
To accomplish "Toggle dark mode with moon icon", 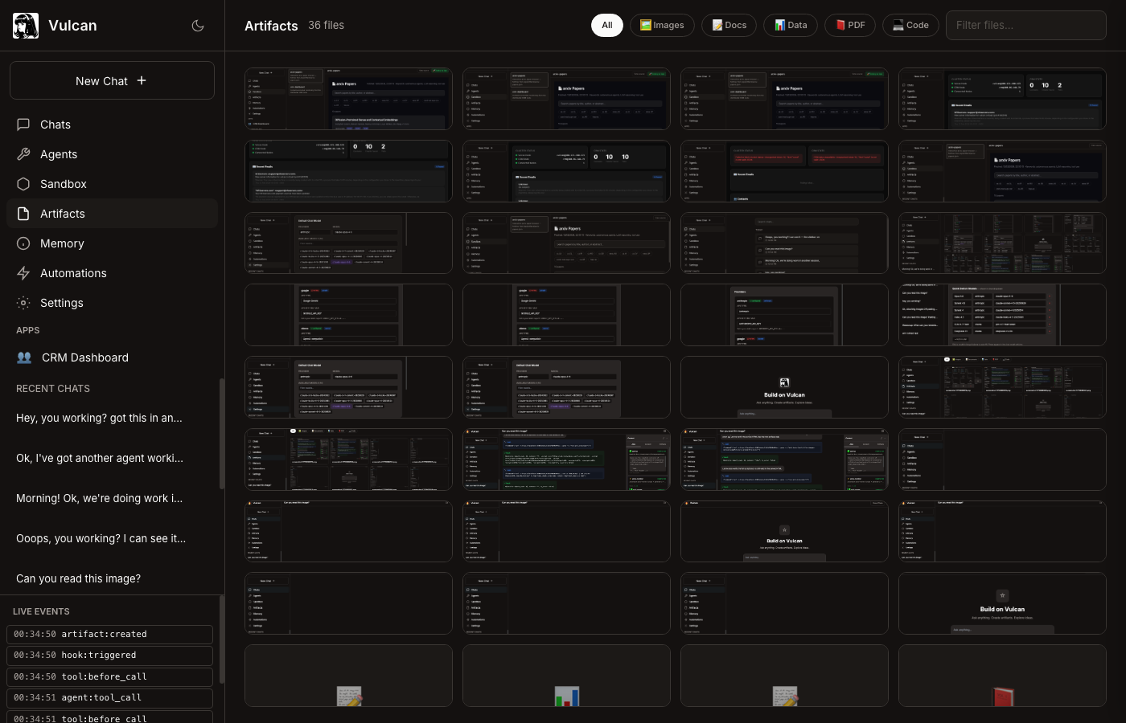I will 198,26.
